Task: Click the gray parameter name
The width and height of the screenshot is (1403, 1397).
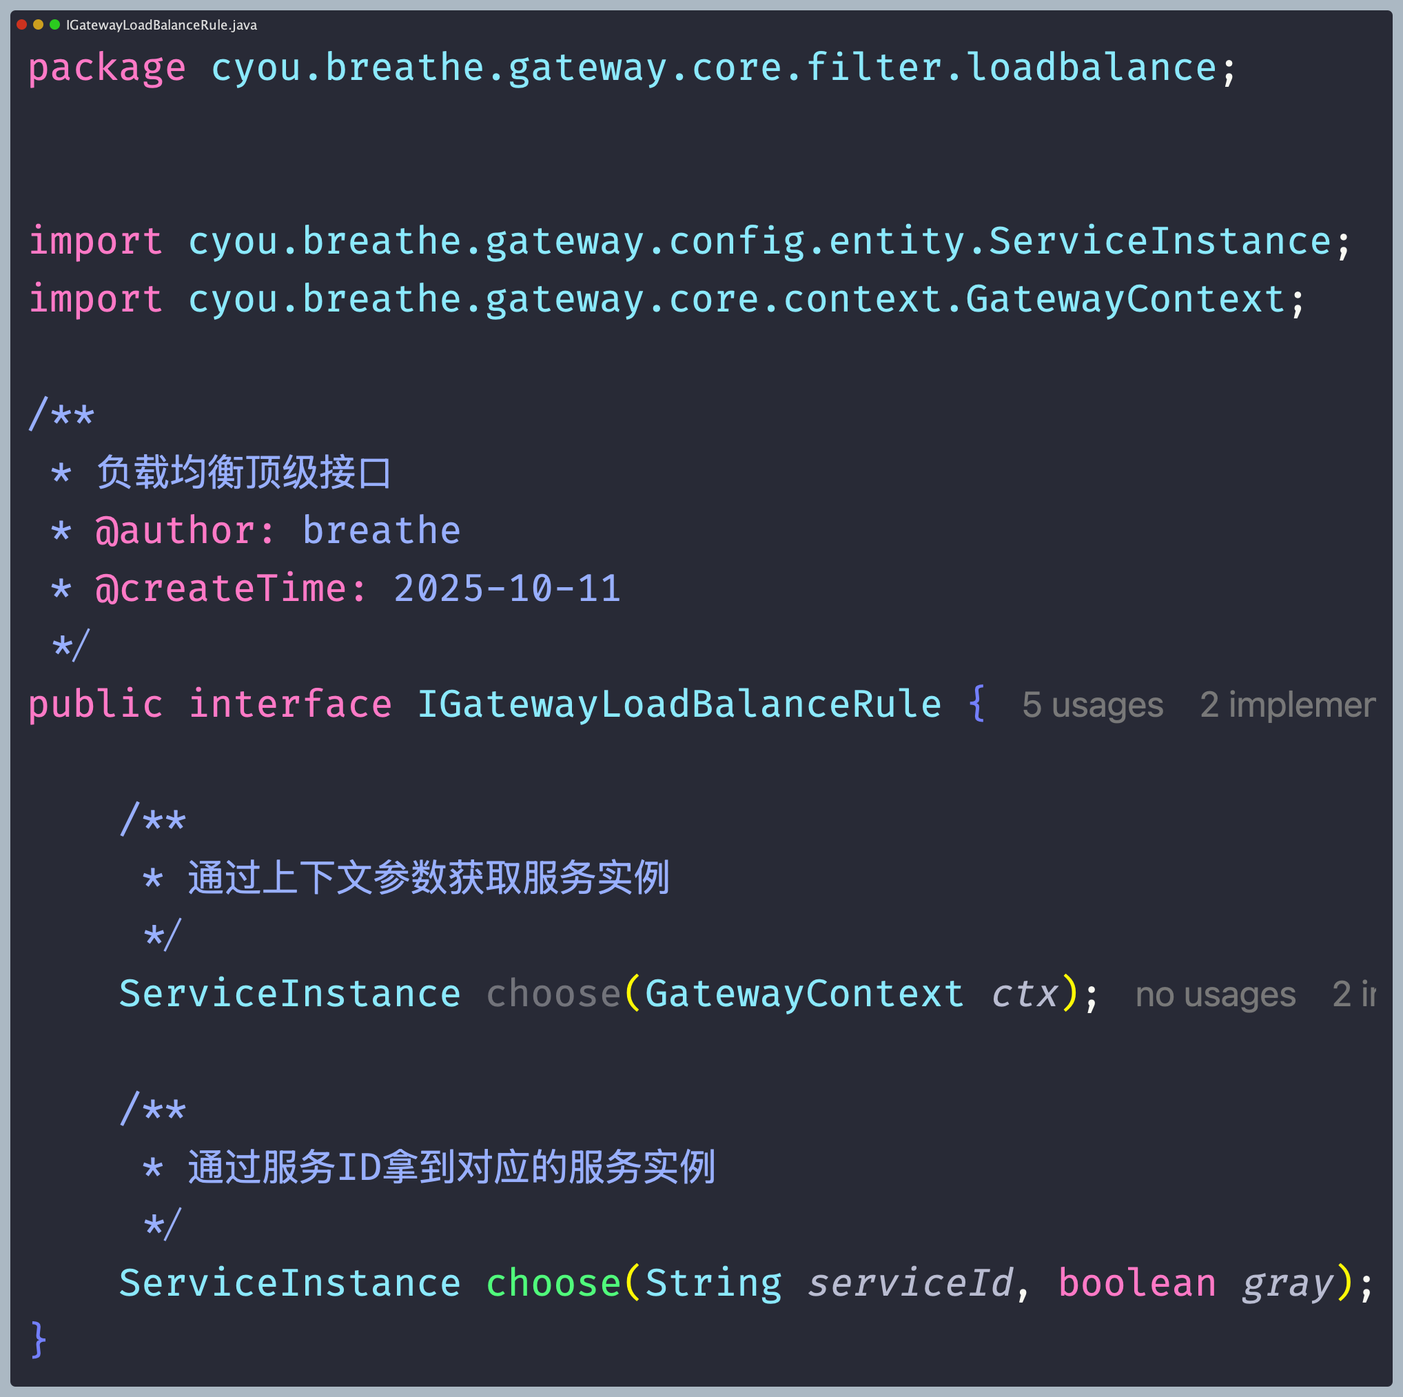Action: click(x=1287, y=1283)
